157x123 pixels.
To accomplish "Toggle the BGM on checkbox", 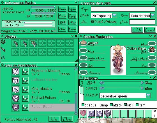I will [146, 83].
